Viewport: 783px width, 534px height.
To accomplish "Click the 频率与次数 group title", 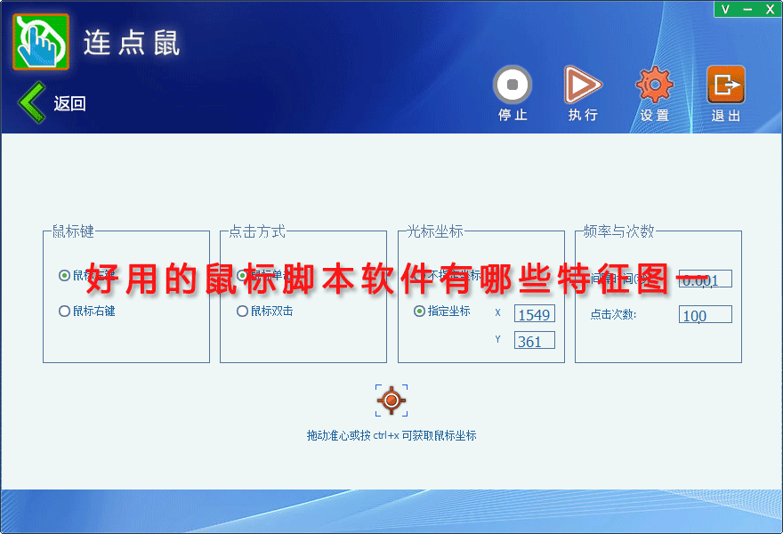I will [x=618, y=231].
